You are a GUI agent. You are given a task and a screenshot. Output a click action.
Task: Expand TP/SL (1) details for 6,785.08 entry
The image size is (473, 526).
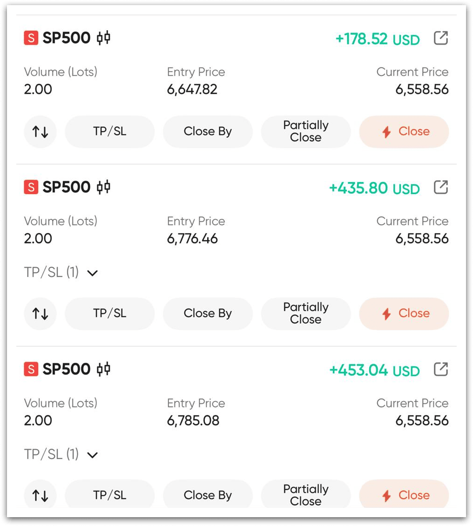93,455
